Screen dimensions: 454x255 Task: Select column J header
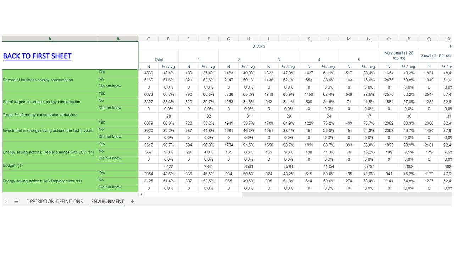pos(289,39)
